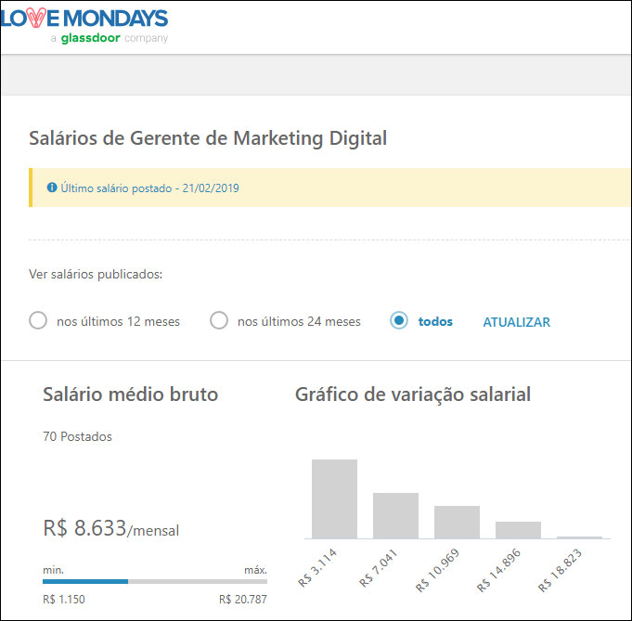The image size is (632, 621).
Task: Click the R$ 3.114 salary bar
Action: (x=334, y=498)
